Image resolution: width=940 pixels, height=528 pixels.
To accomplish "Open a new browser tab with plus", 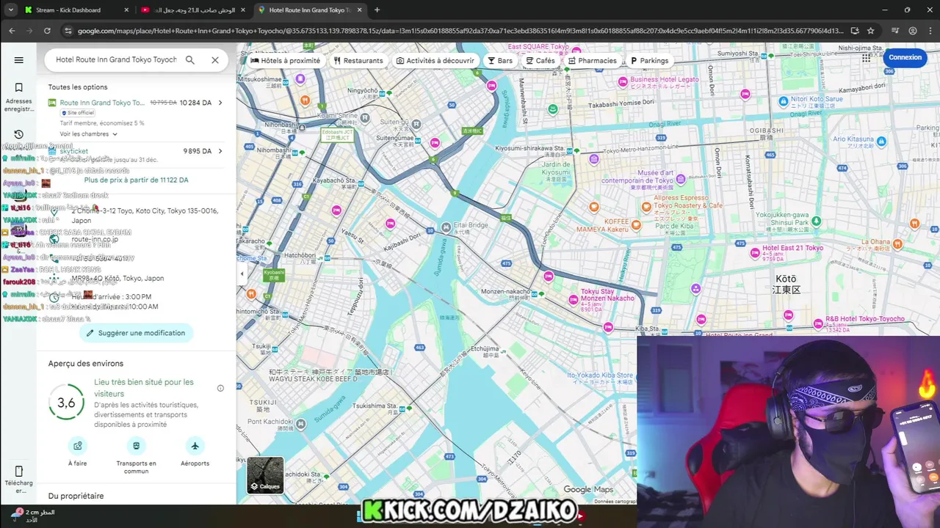I will click(377, 10).
